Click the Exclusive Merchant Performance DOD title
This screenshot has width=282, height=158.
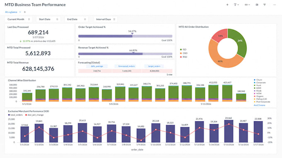coord(29,111)
